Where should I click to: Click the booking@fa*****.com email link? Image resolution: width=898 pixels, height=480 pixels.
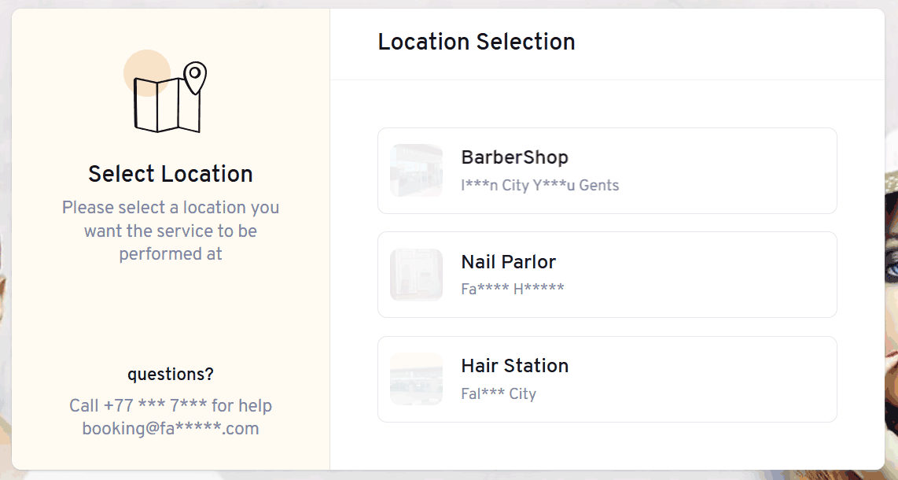171,428
